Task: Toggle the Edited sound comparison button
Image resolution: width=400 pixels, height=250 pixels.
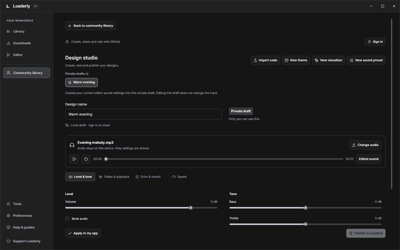Action: pos(368,159)
